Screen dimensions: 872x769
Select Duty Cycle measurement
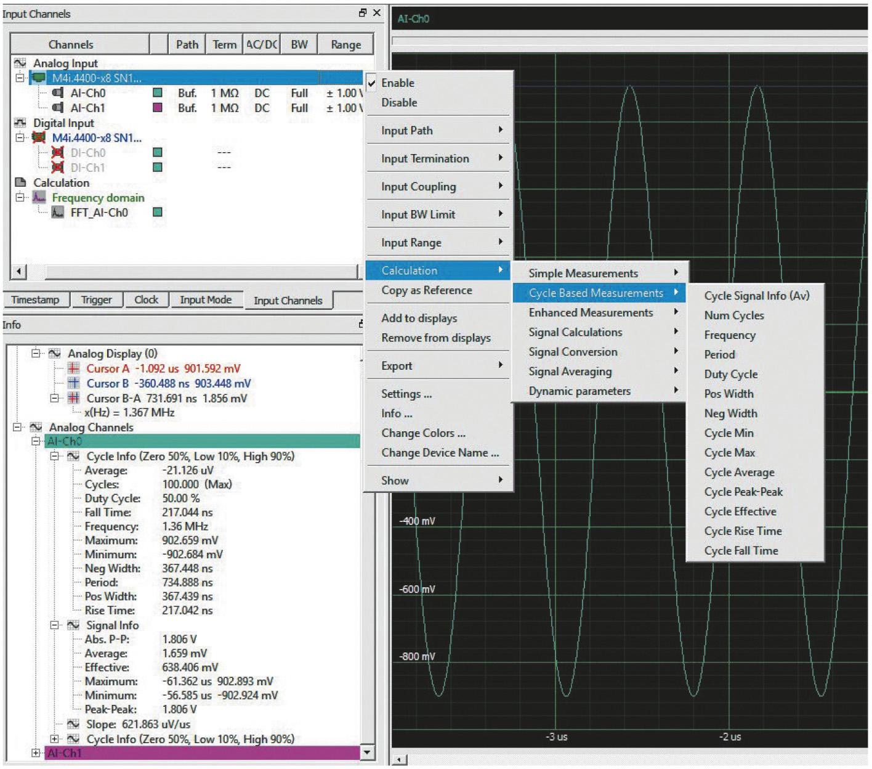click(756, 374)
